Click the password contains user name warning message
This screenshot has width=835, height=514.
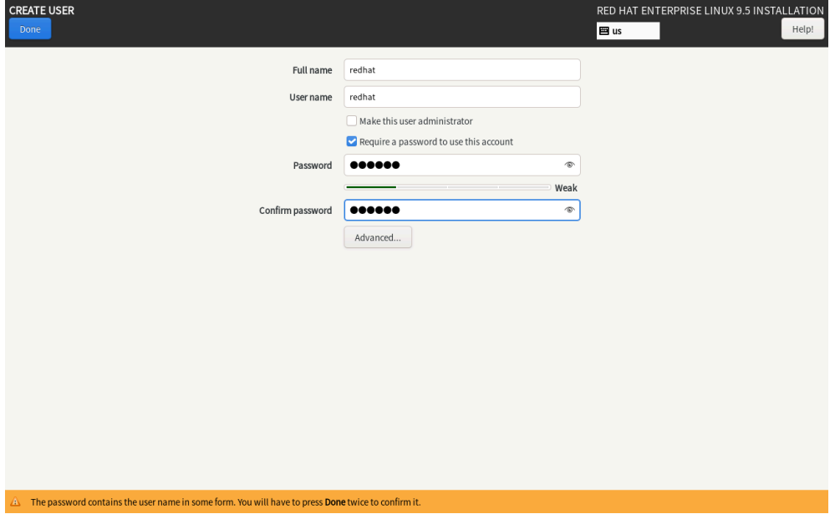(226, 501)
